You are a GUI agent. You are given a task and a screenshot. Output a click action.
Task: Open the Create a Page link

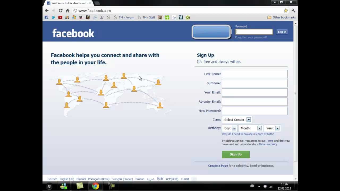click(218, 166)
